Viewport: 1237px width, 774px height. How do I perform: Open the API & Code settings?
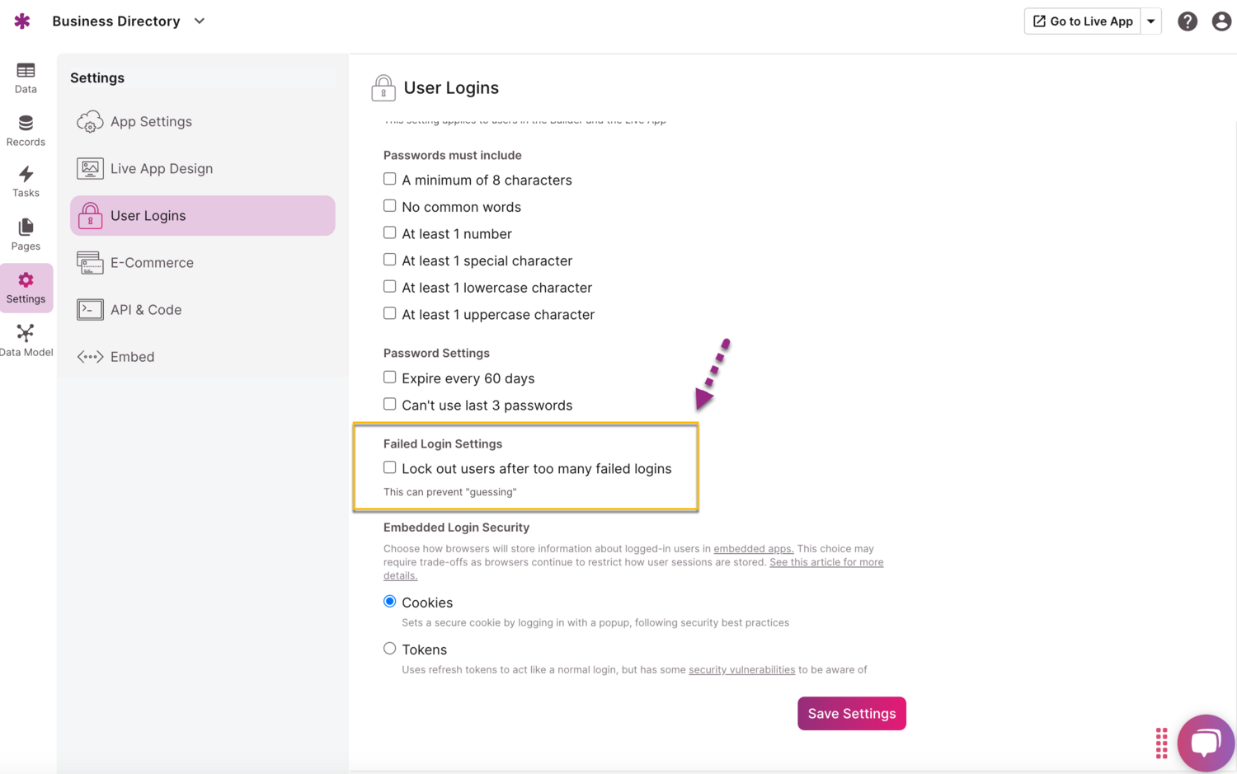tap(146, 309)
